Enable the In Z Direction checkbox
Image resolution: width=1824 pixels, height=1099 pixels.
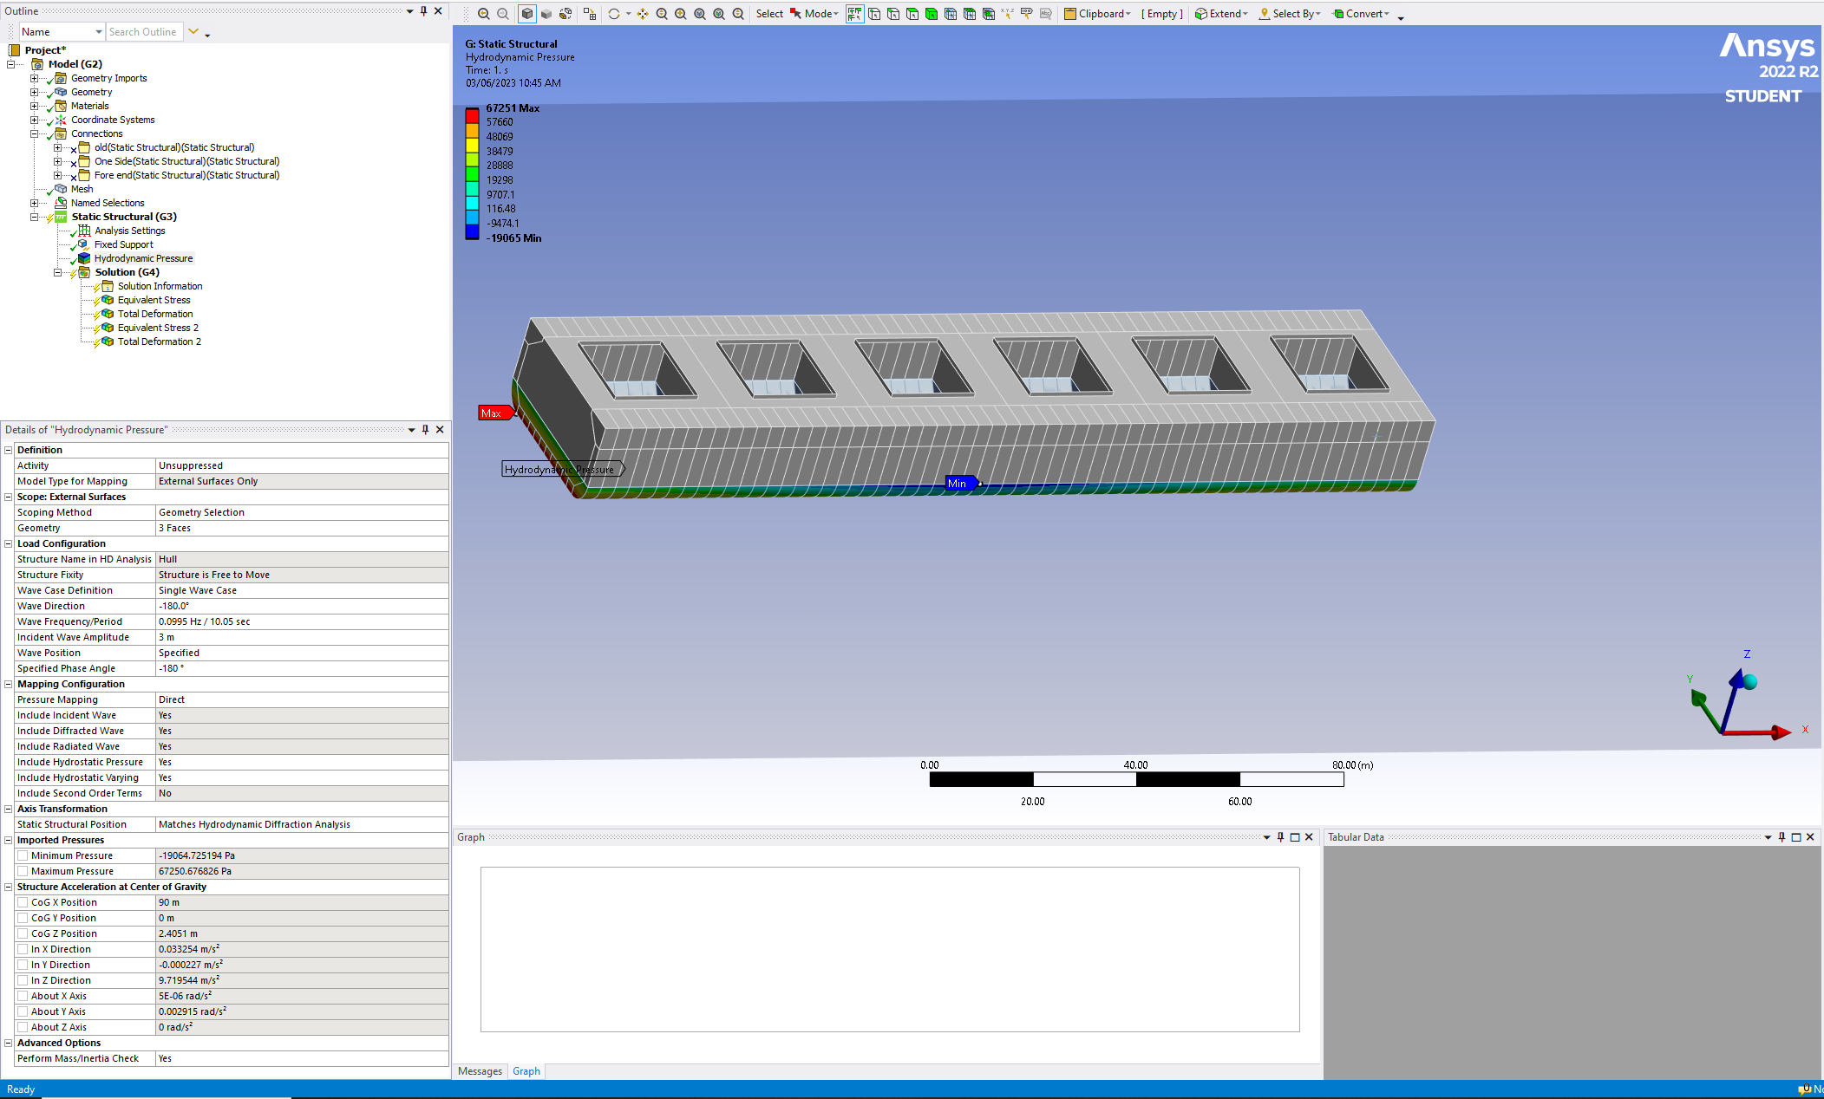[x=23, y=980]
